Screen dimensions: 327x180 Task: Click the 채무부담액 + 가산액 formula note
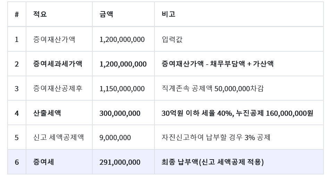click(242, 64)
